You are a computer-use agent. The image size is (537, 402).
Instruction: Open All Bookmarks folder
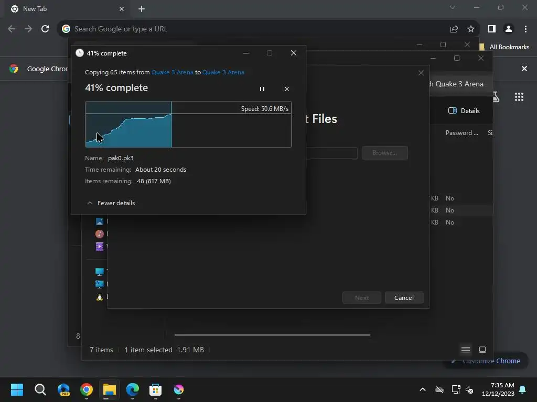click(504, 47)
